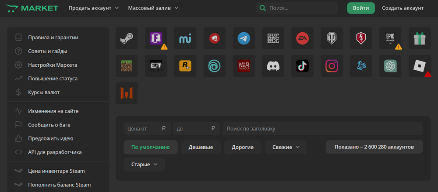Open the Telegram accounts category icon

[x=244, y=38]
